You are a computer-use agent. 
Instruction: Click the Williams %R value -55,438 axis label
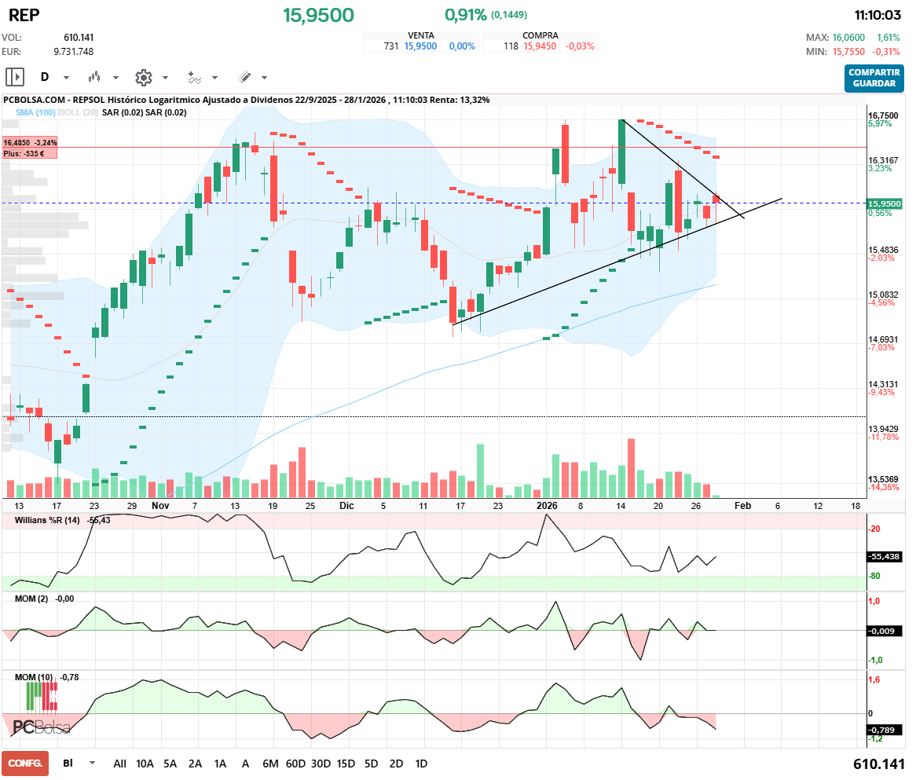coord(883,557)
